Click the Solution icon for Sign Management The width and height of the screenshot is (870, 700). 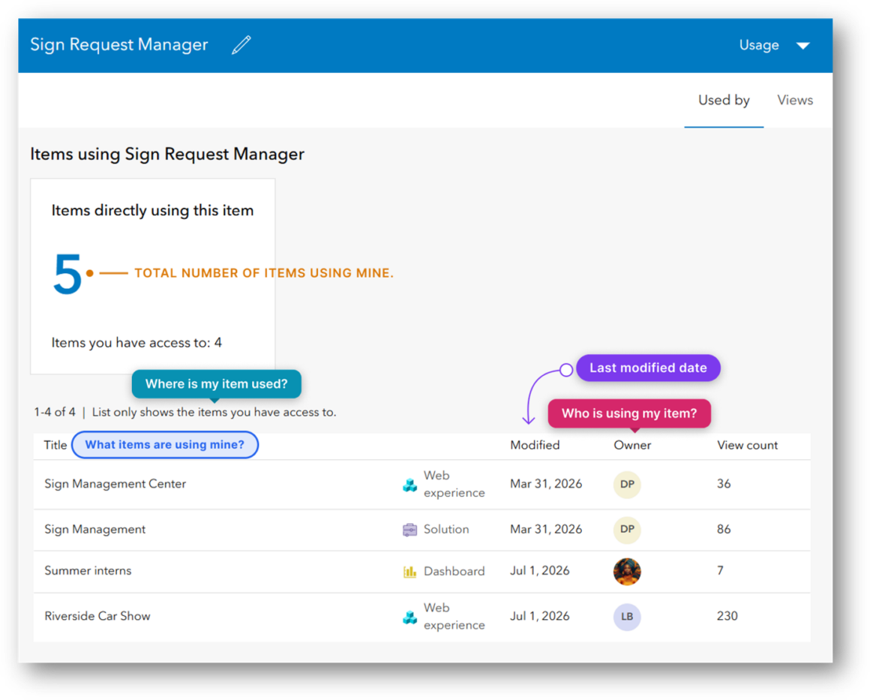409,530
